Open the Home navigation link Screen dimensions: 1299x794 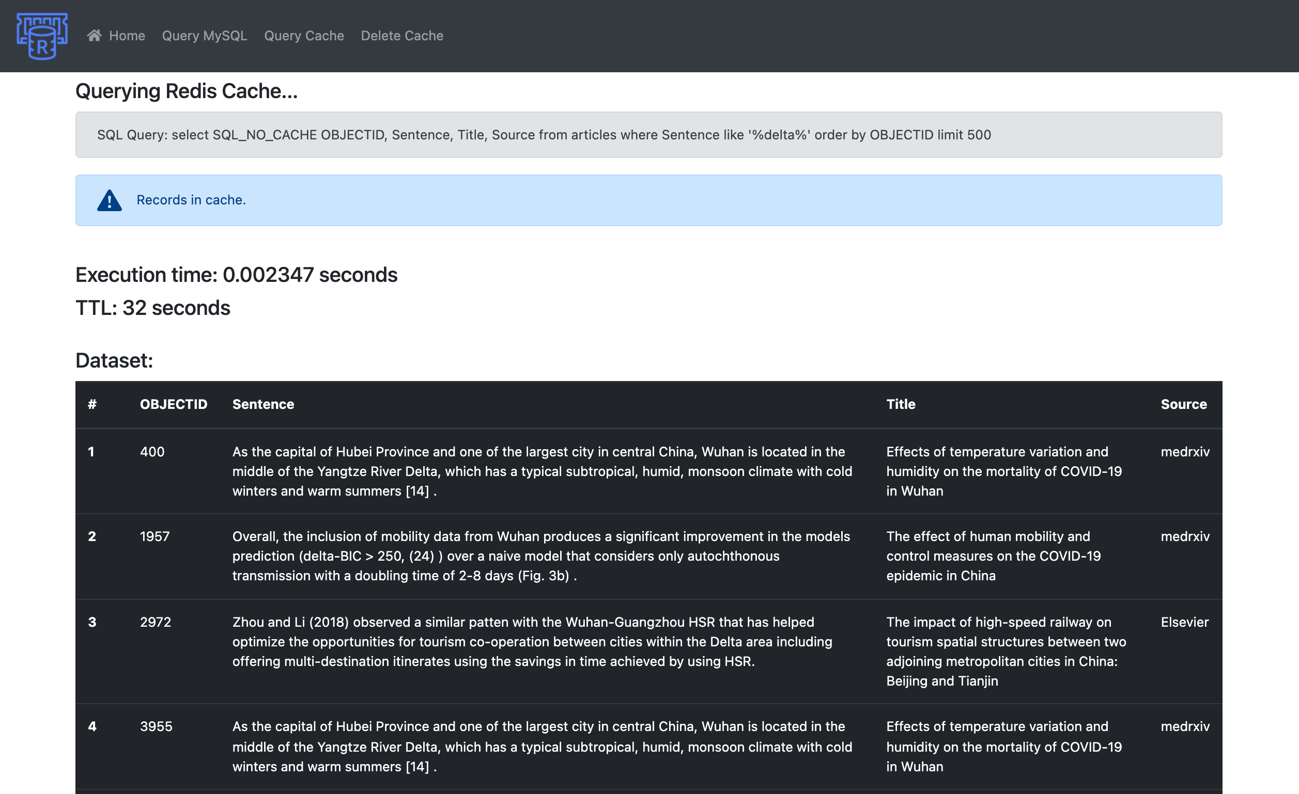pos(127,36)
